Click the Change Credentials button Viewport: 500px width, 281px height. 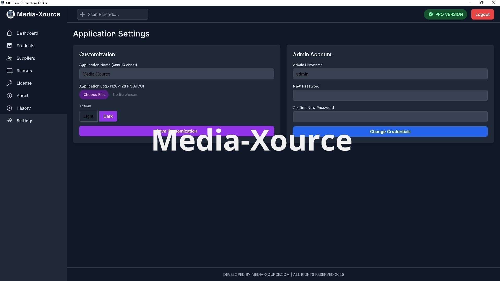390,132
